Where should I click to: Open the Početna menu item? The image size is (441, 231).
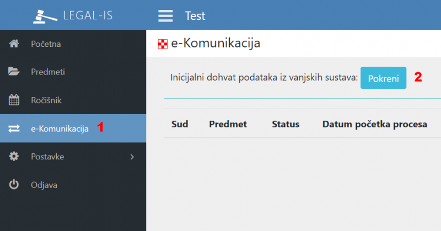click(x=46, y=44)
